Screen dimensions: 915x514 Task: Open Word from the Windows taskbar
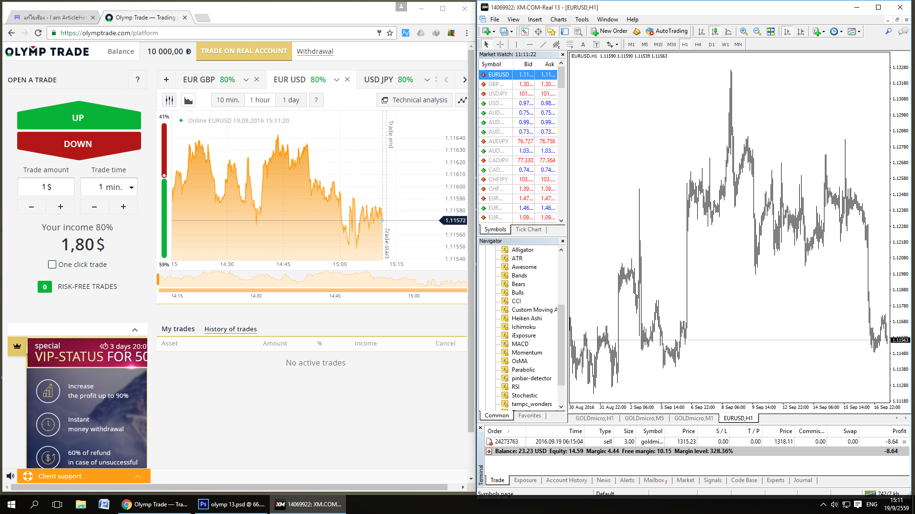coord(104,504)
